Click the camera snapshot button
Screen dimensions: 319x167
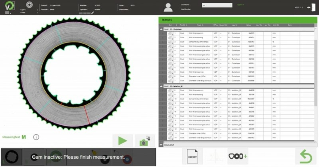pyautogui.click(x=145, y=140)
